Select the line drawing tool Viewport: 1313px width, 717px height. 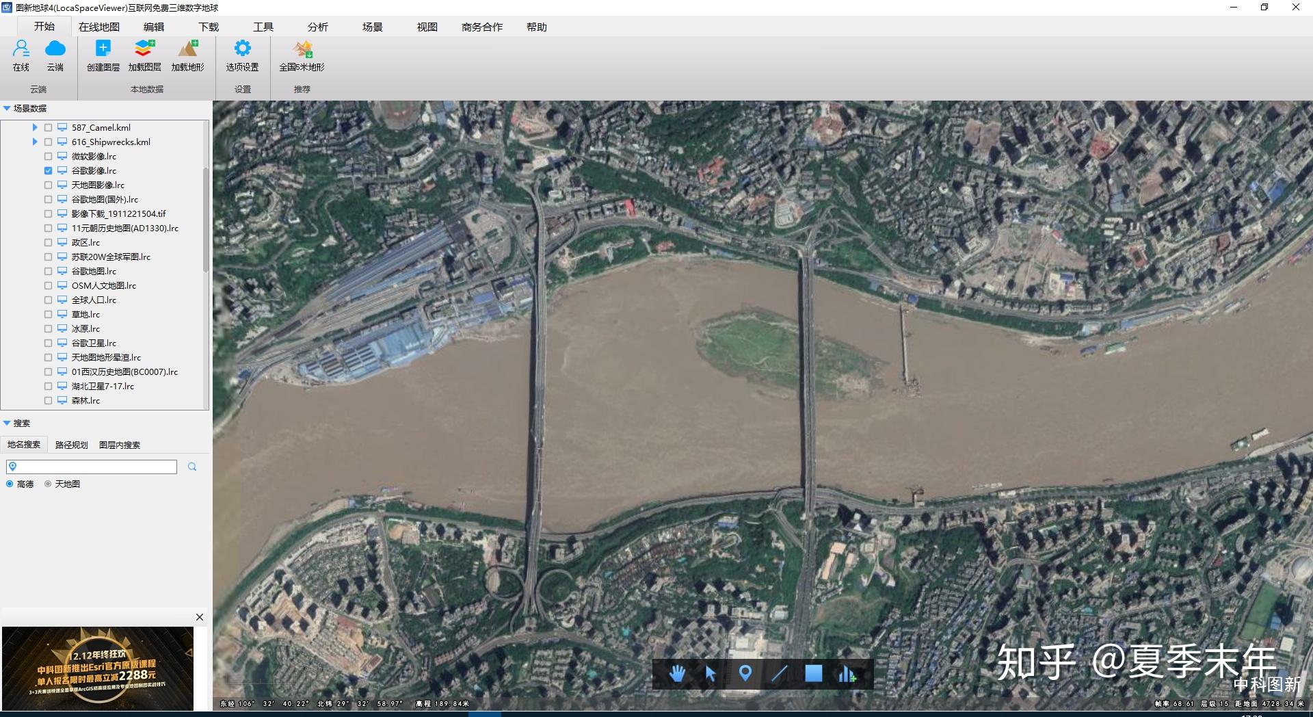pos(780,674)
